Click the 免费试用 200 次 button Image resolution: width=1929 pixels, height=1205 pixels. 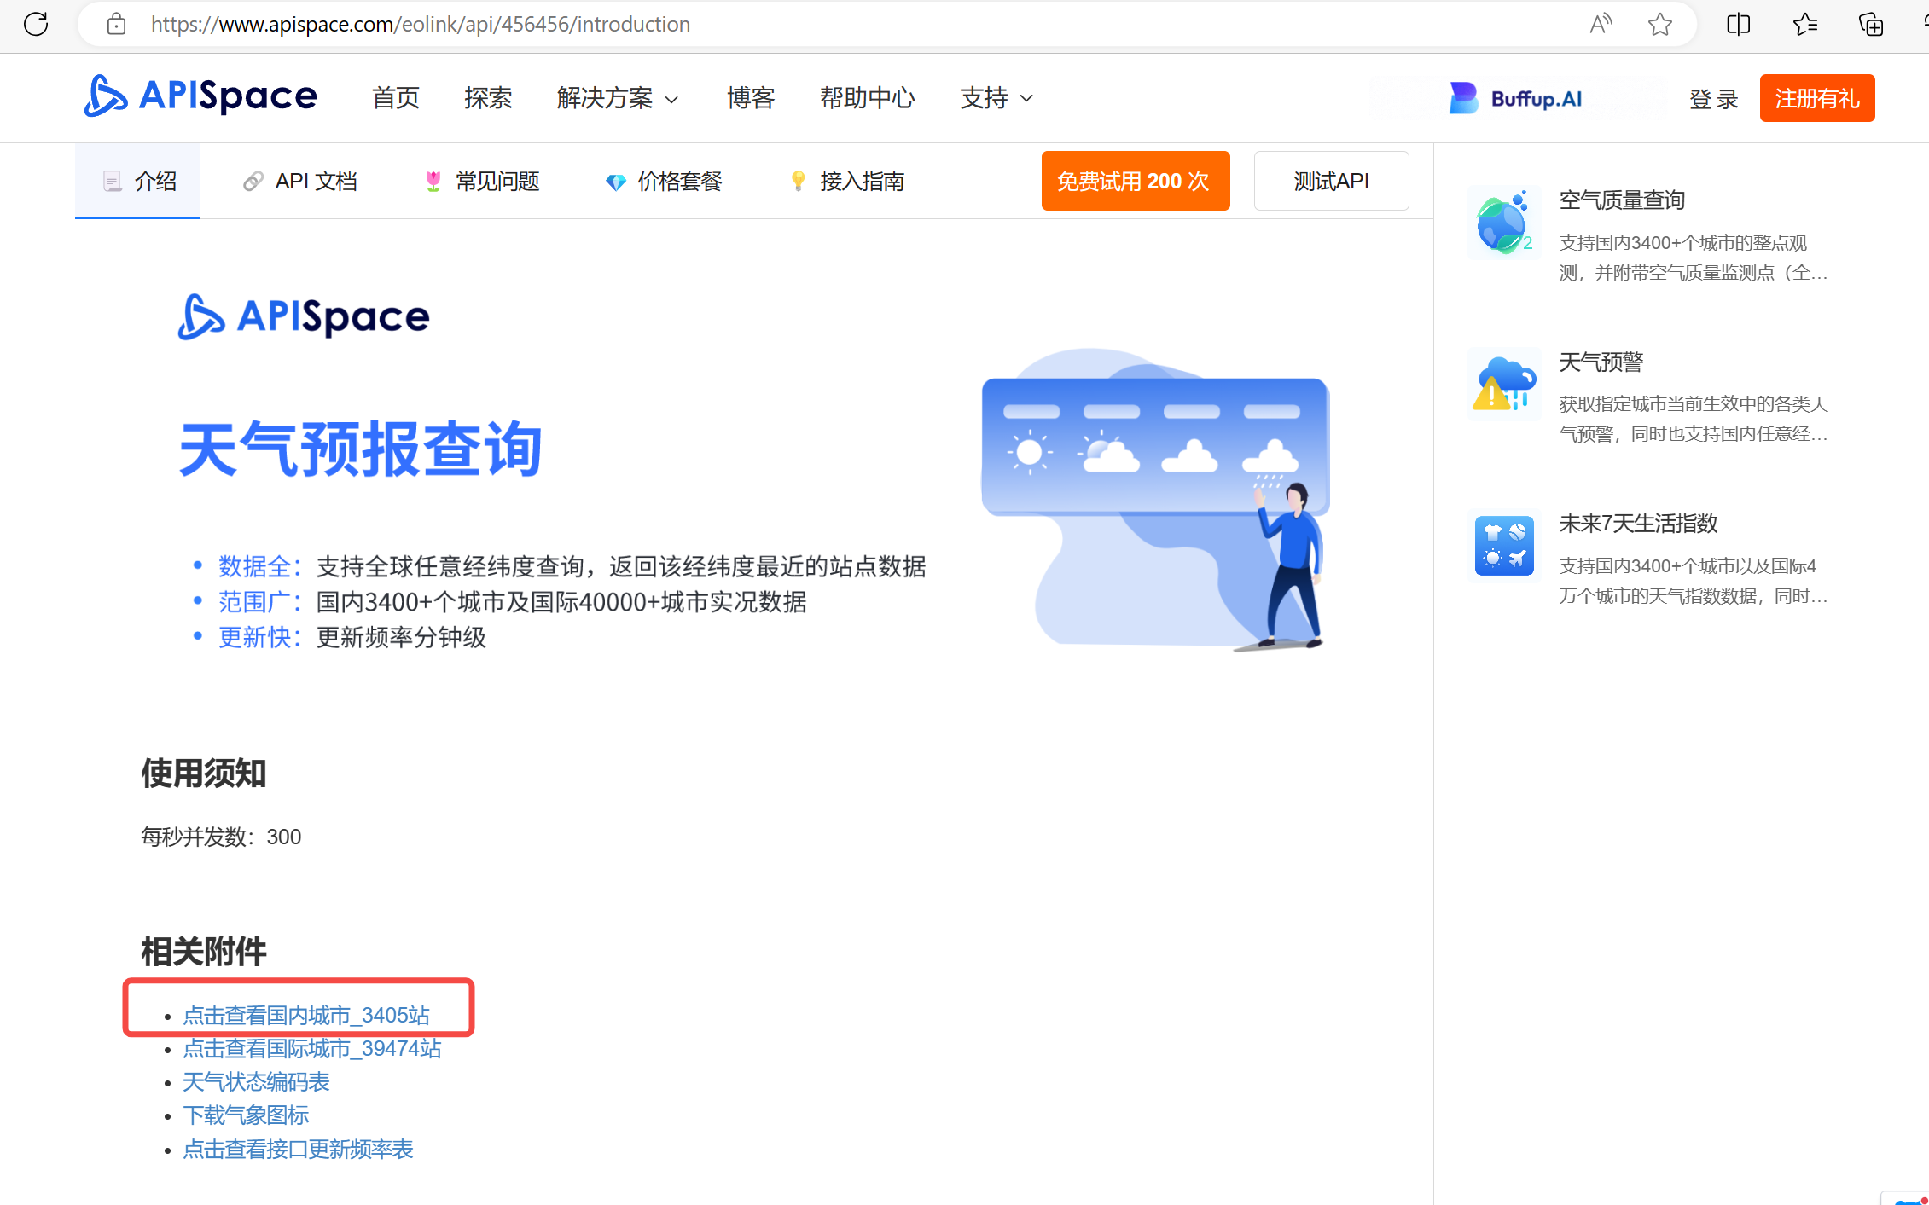tap(1135, 181)
